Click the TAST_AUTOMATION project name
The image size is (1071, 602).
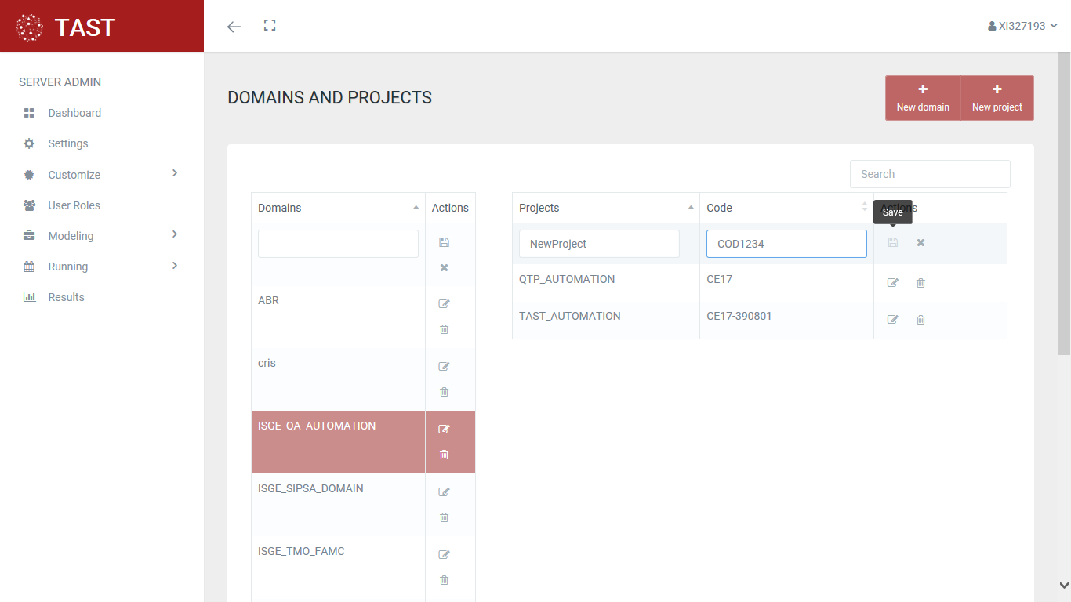[570, 316]
